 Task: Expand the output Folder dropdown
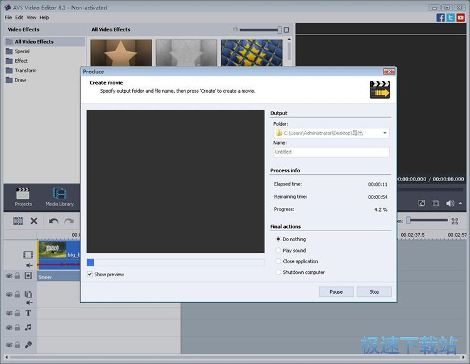click(x=385, y=133)
